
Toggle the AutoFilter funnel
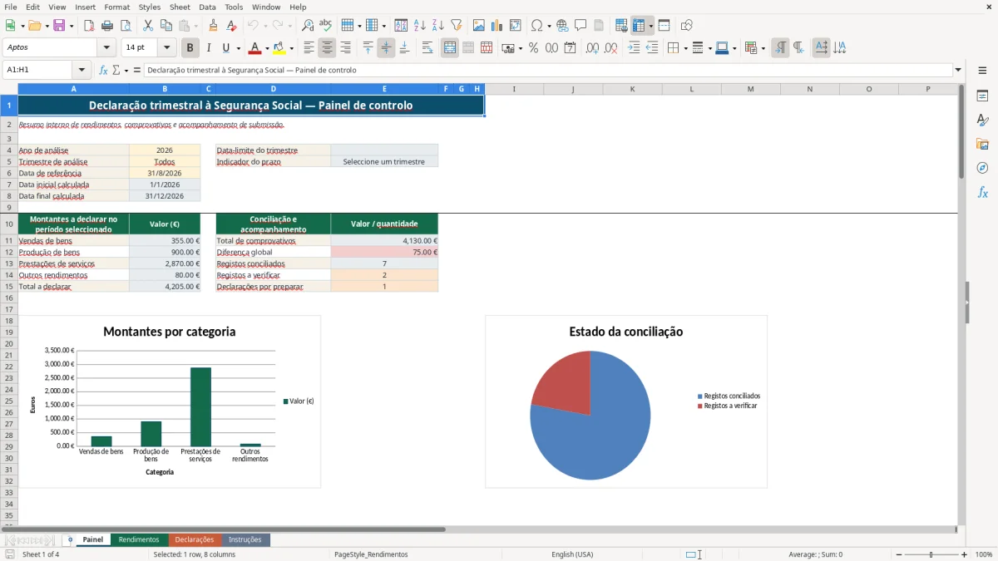pos(457,26)
